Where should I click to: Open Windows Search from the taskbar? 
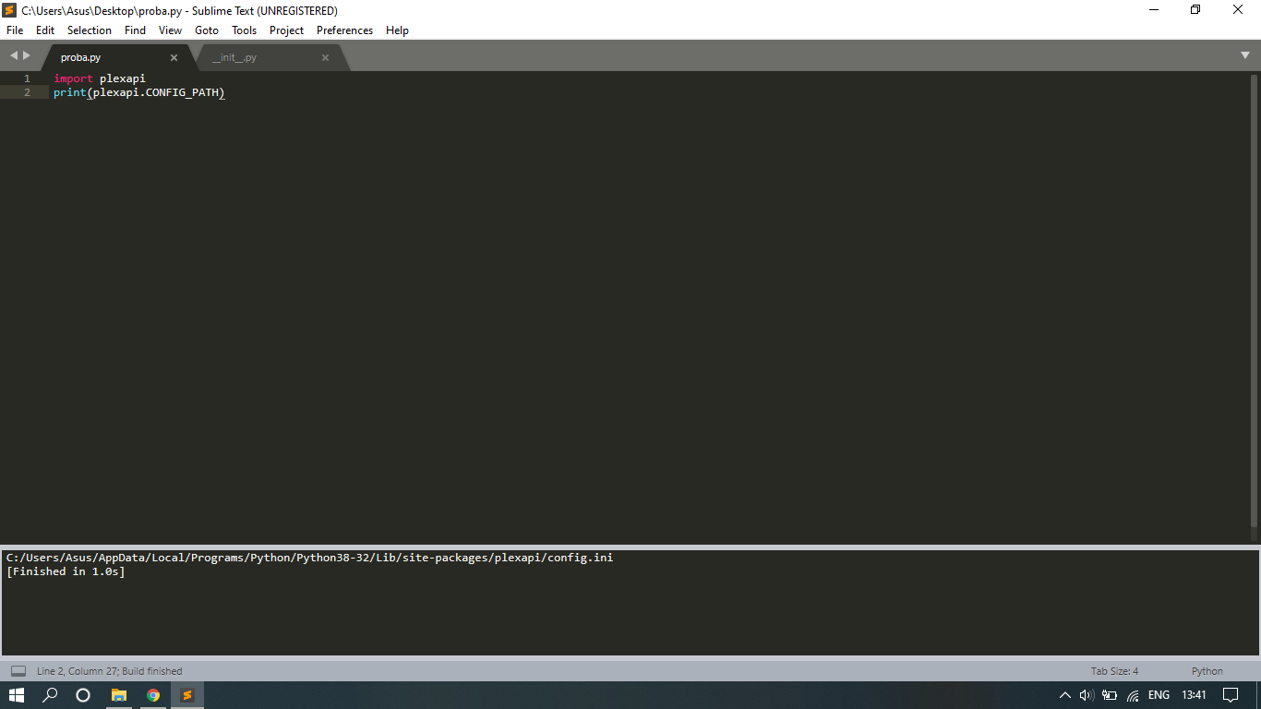[x=50, y=694]
